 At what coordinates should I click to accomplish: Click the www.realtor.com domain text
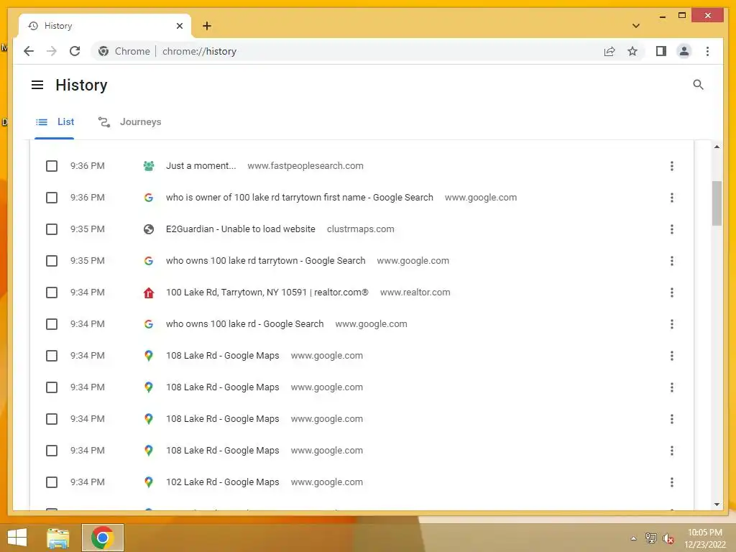coord(415,293)
